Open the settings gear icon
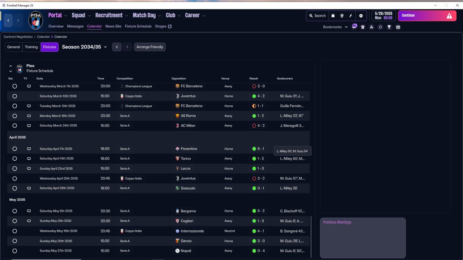The width and height of the screenshot is (463, 260). (361, 16)
